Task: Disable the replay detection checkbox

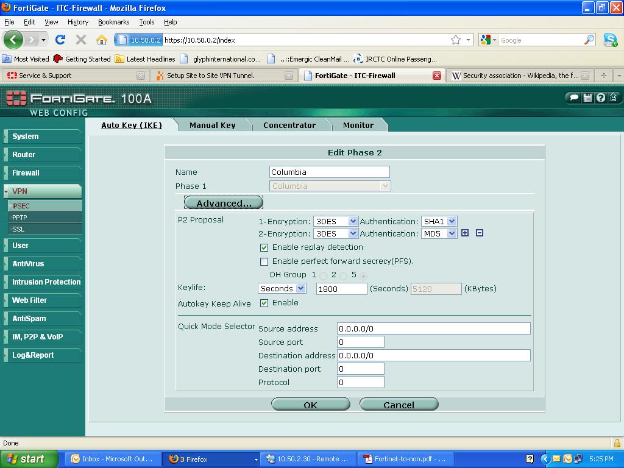Action: pyautogui.click(x=264, y=247)
